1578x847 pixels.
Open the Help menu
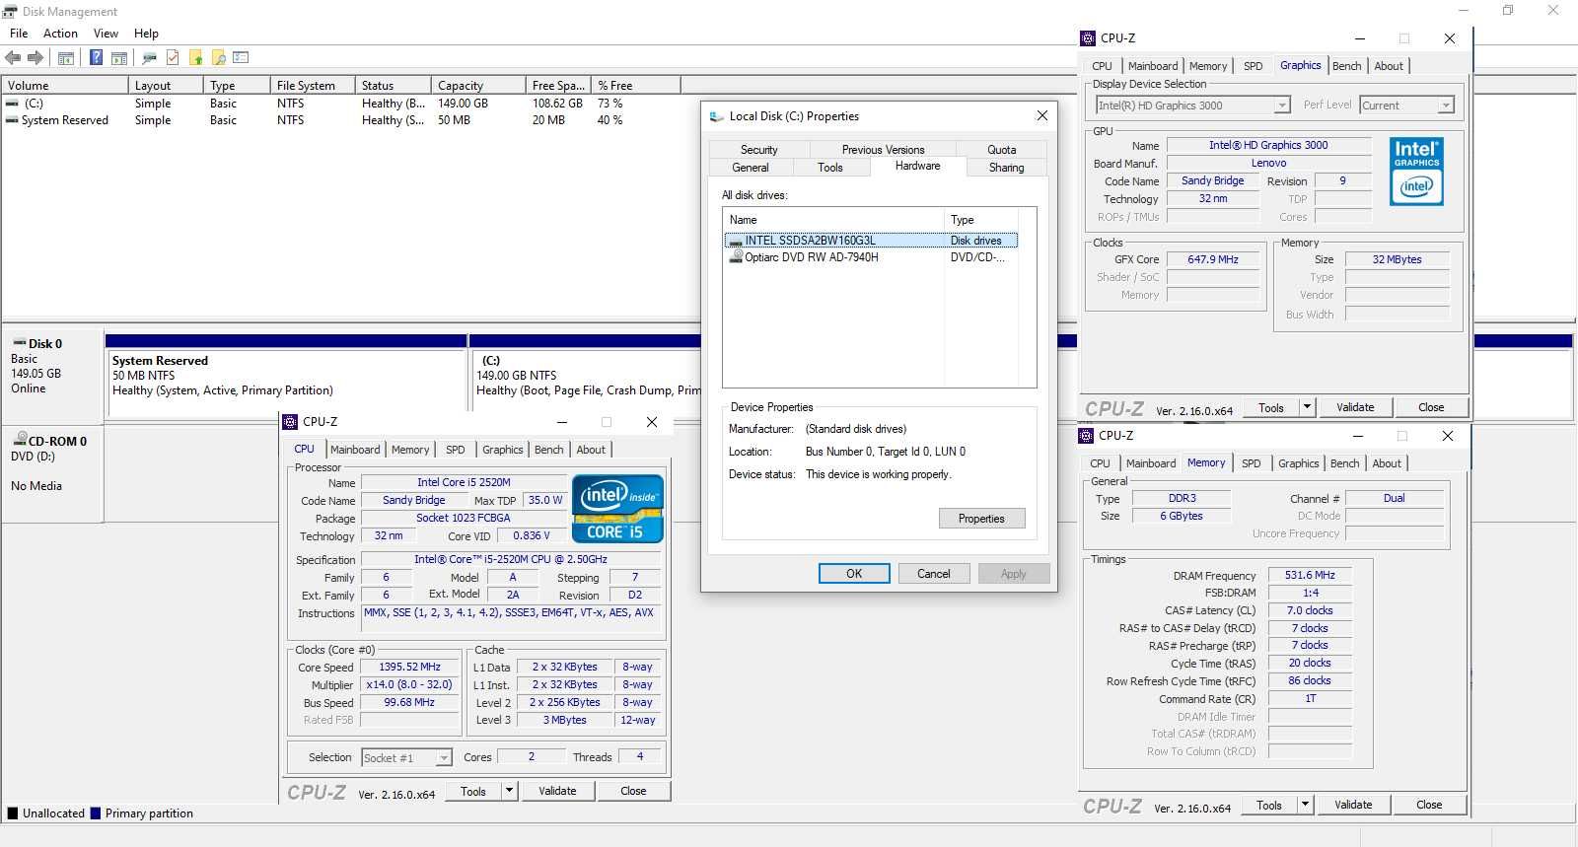146,34
